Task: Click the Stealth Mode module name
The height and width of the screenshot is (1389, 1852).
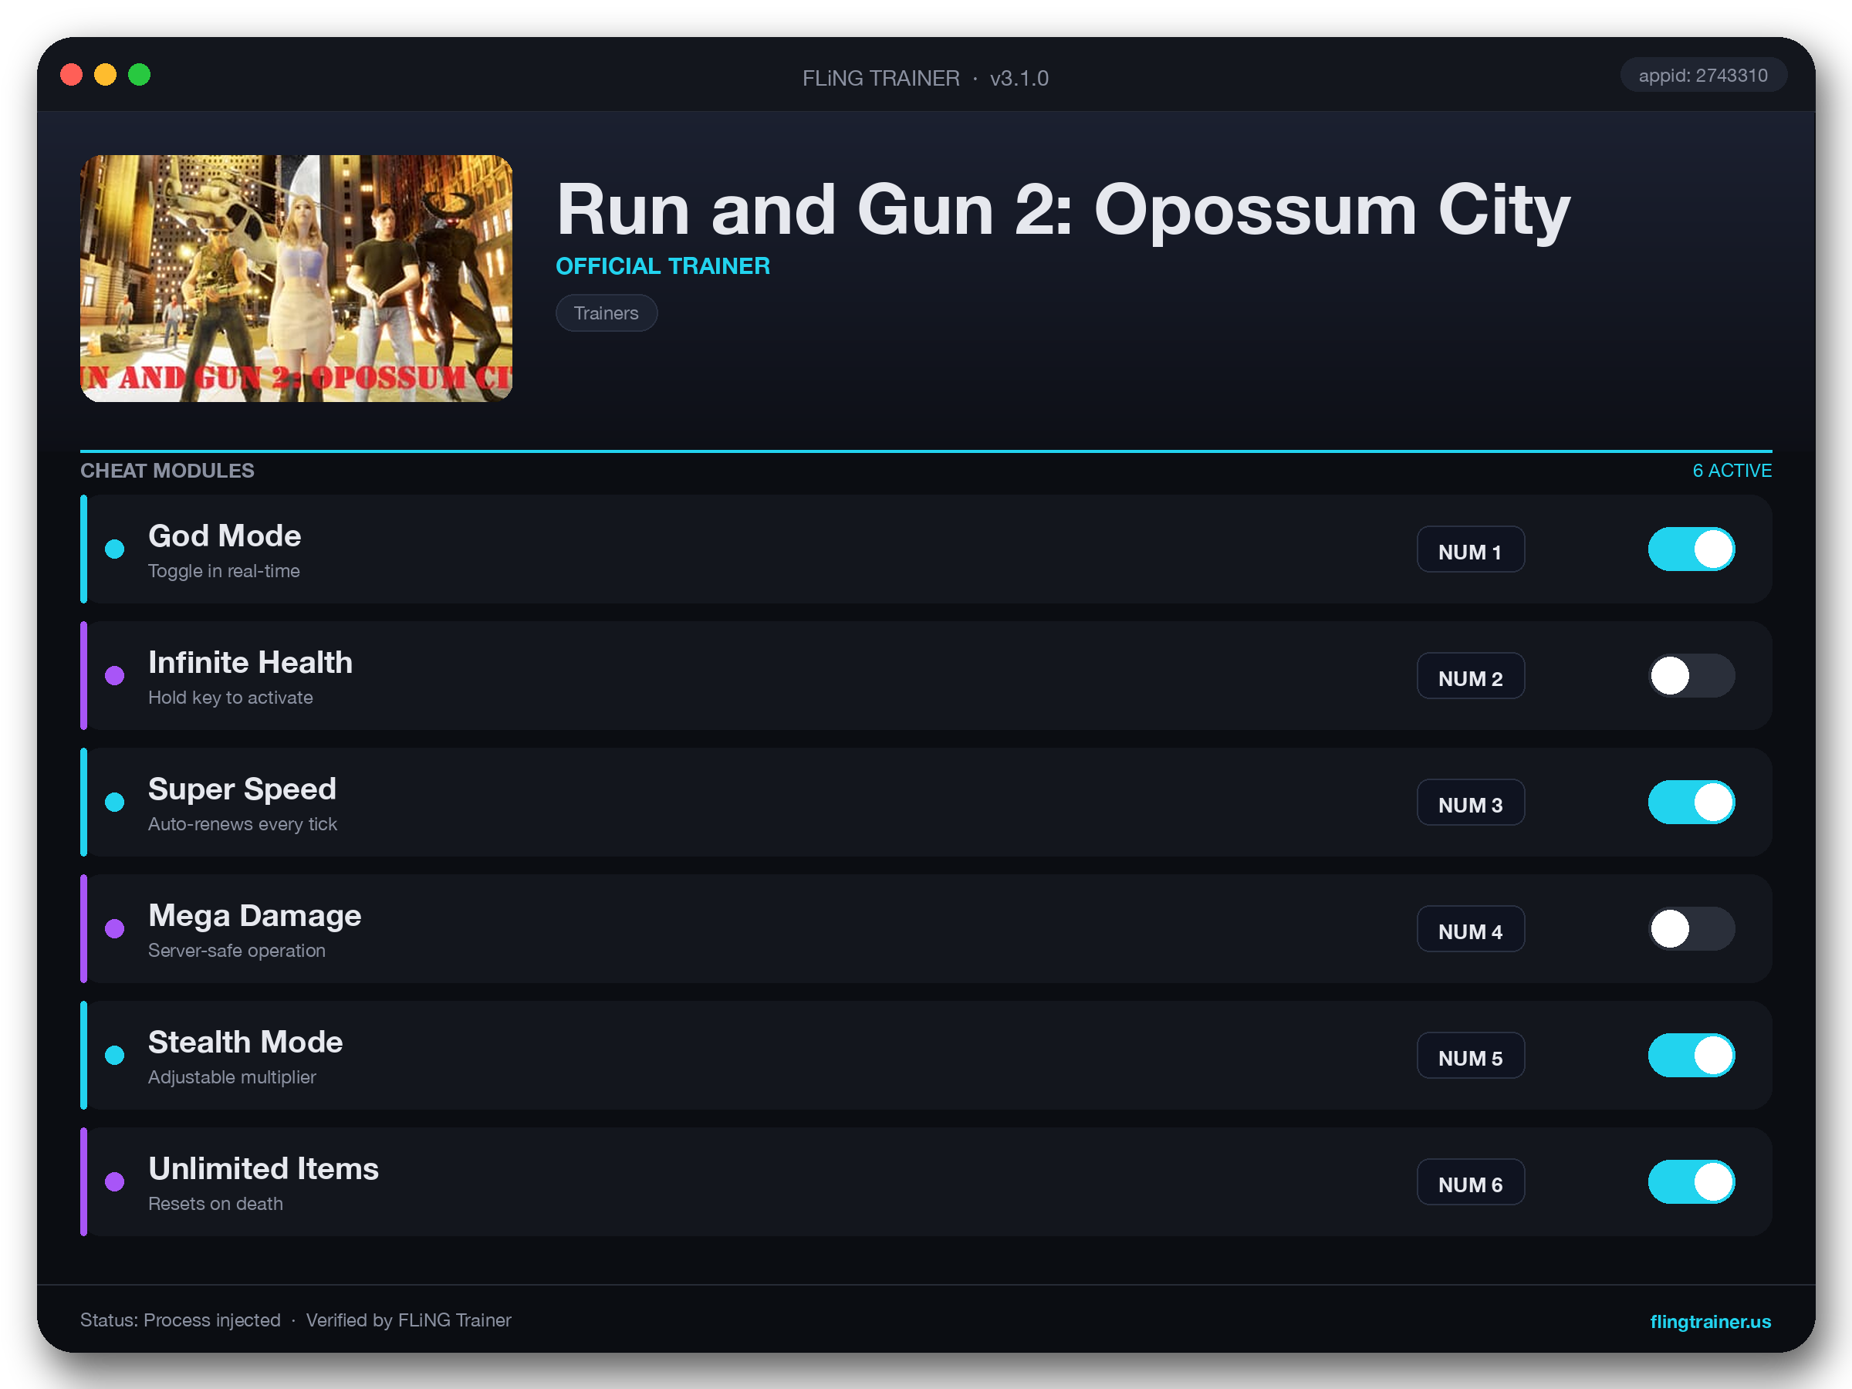Action: tap(245, 1042)
